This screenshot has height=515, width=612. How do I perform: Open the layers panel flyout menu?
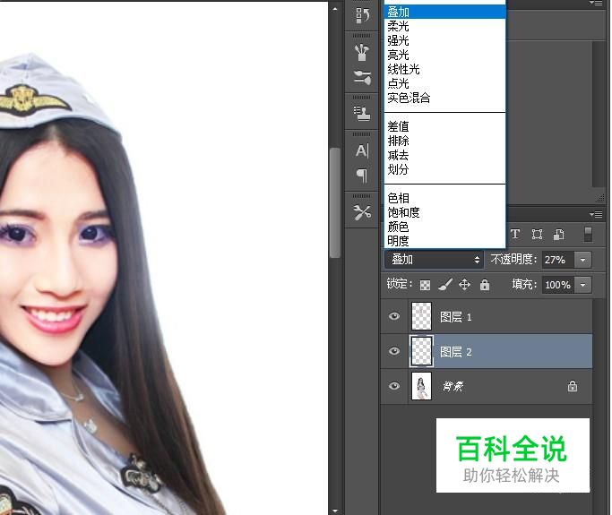596,214
